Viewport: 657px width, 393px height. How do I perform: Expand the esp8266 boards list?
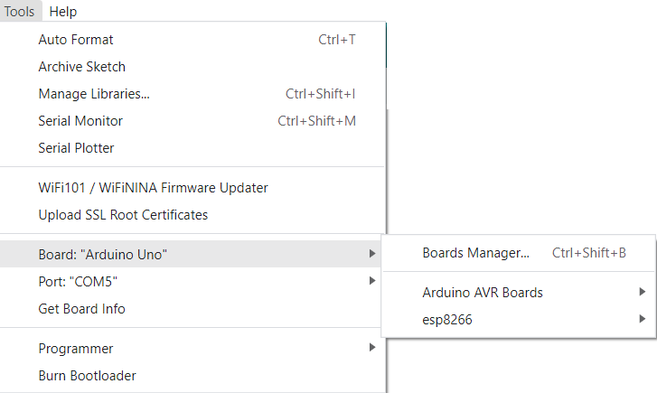pyautogui.click(x=447, y=320)
